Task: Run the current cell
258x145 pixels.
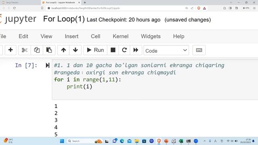Action: pos(95,50)
